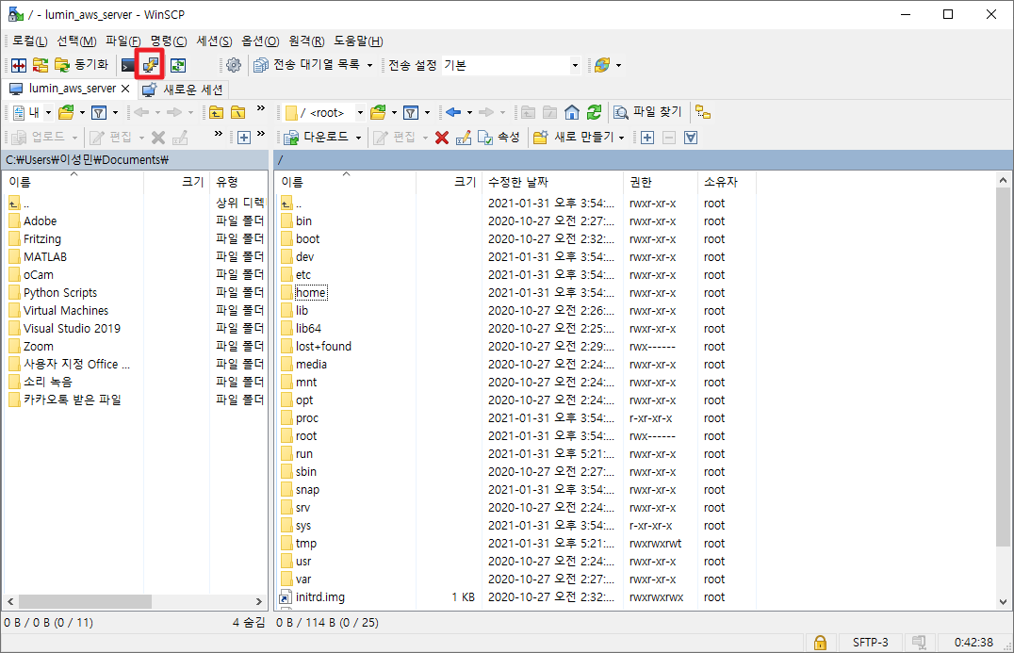
Task: Click the 4 숨김 hidden files status text
Action: pos(249,623)
